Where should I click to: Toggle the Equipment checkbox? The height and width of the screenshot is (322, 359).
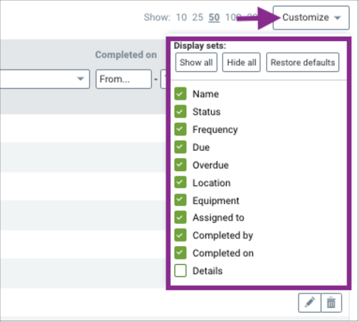click(x=180, y=200)
